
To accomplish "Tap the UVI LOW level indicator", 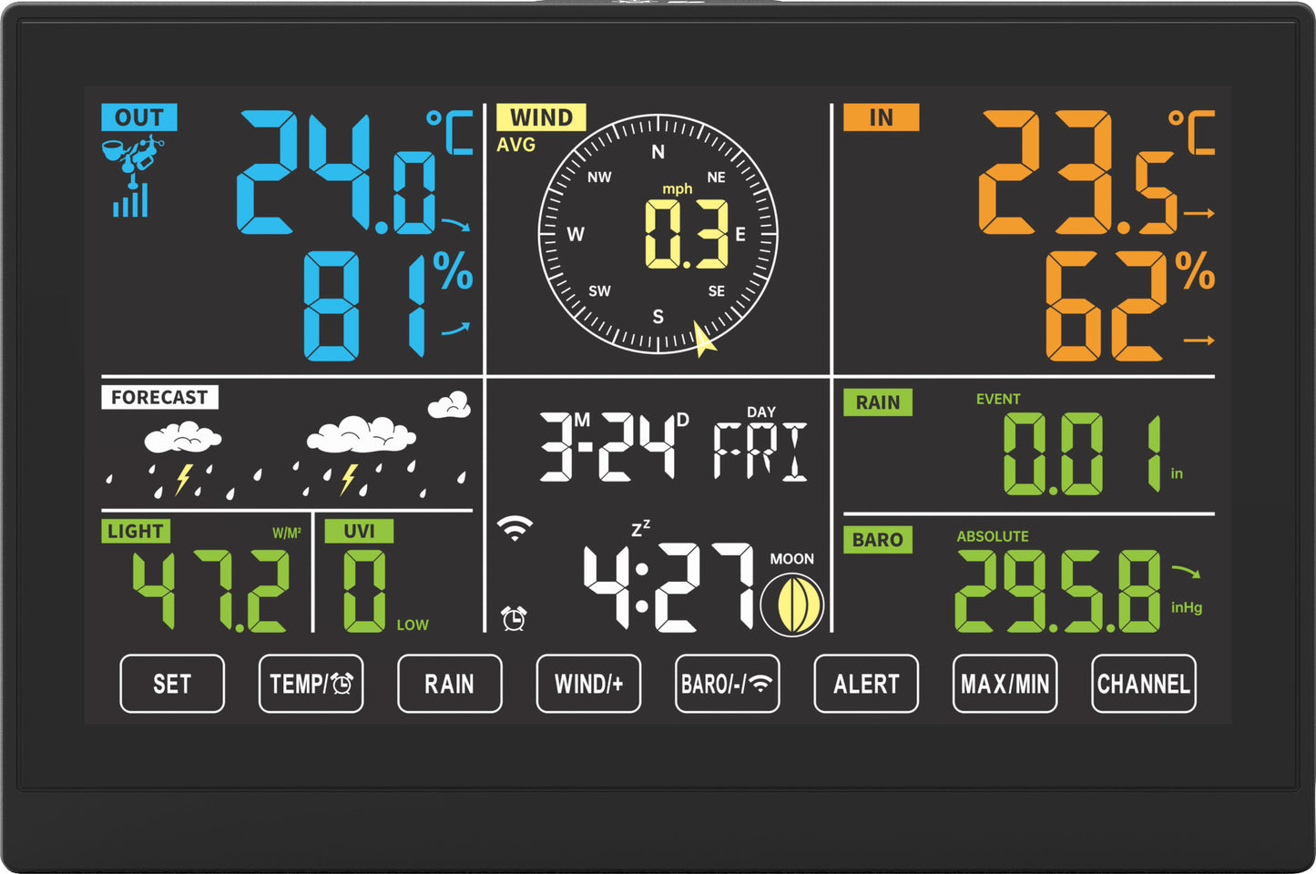I will pos(412,625).
